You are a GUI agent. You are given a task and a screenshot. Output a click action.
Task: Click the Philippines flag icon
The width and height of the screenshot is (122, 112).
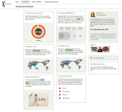(x=60, y=91)
